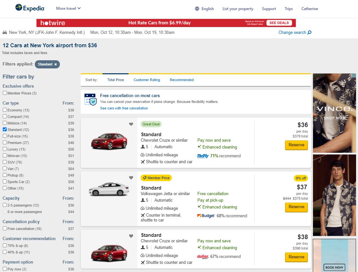Check the 2-5 passengers checkbox
The image size is (358, 272).
click(x=5, y=205)
